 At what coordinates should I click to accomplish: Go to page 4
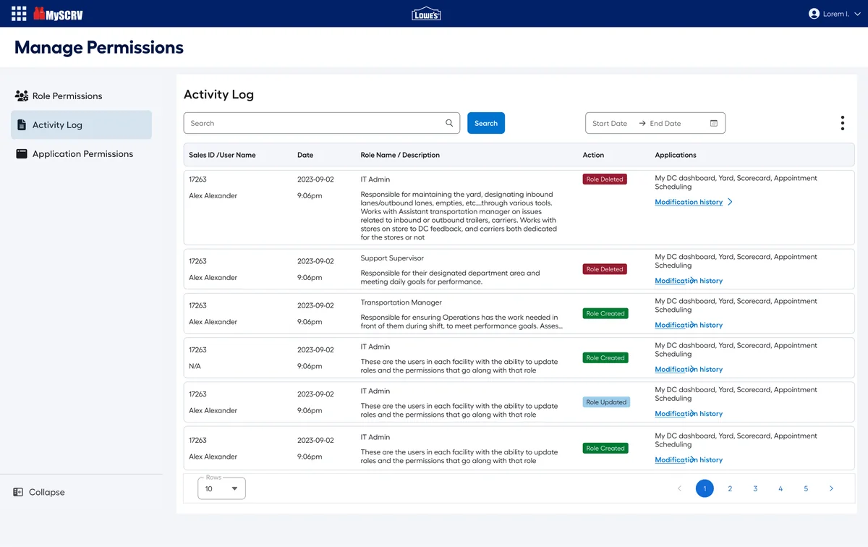[x=780, y=488]
